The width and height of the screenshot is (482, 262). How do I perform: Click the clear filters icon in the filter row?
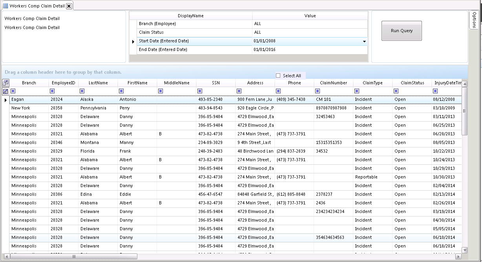point(5,91)
